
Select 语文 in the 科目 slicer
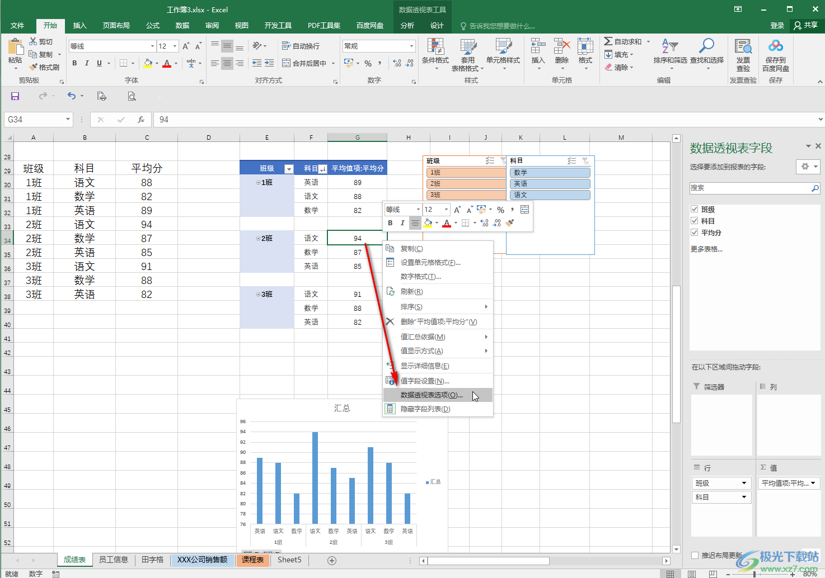click(550, 195)
